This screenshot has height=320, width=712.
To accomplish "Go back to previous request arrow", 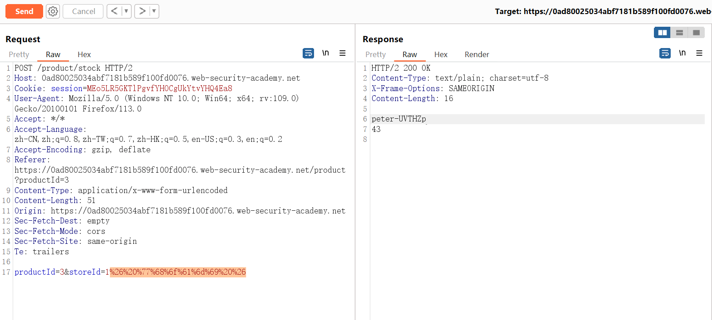I will tap(114, 11).
